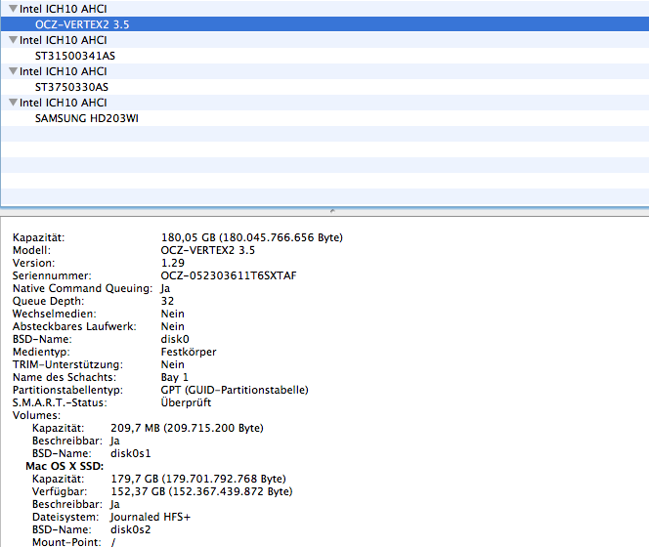Click the BSD-Name value disk0s2

[130, 529]
